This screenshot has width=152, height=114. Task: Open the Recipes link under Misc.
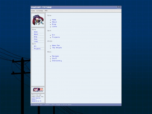55,56
